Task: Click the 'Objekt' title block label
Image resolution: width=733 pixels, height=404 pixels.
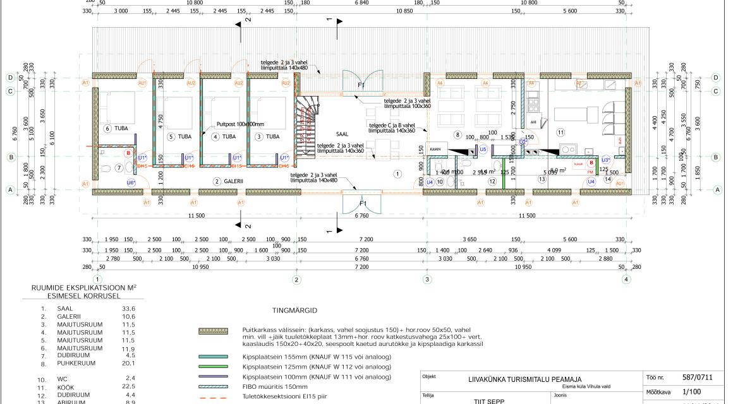Action: pyautogui.click(x=428, y=376)
